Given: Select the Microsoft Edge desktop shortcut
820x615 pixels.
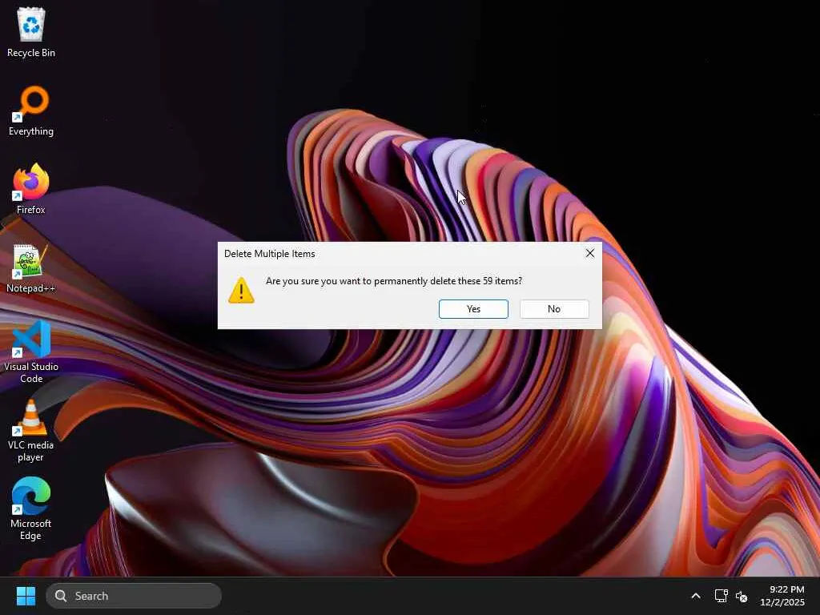Looking at the screenshot, I should pyautogui.click(x=31, y=508).
